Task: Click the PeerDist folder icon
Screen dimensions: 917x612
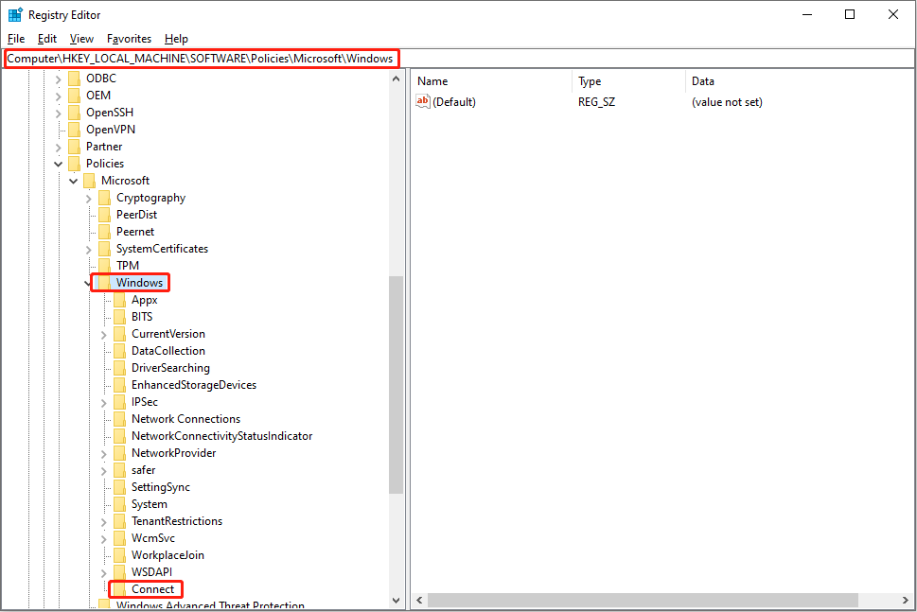Action: pyautogui.click(x=105, y=215)
